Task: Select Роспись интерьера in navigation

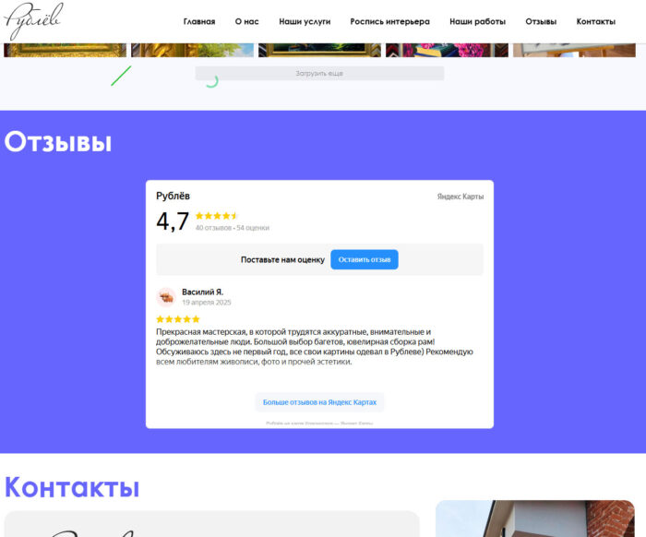Action: click(389, 21)
